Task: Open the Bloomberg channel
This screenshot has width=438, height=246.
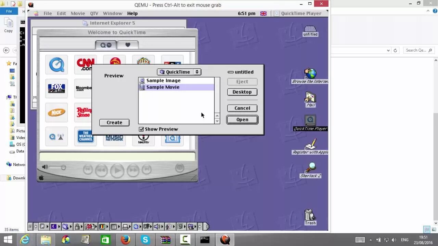Action: pos(83,88)
